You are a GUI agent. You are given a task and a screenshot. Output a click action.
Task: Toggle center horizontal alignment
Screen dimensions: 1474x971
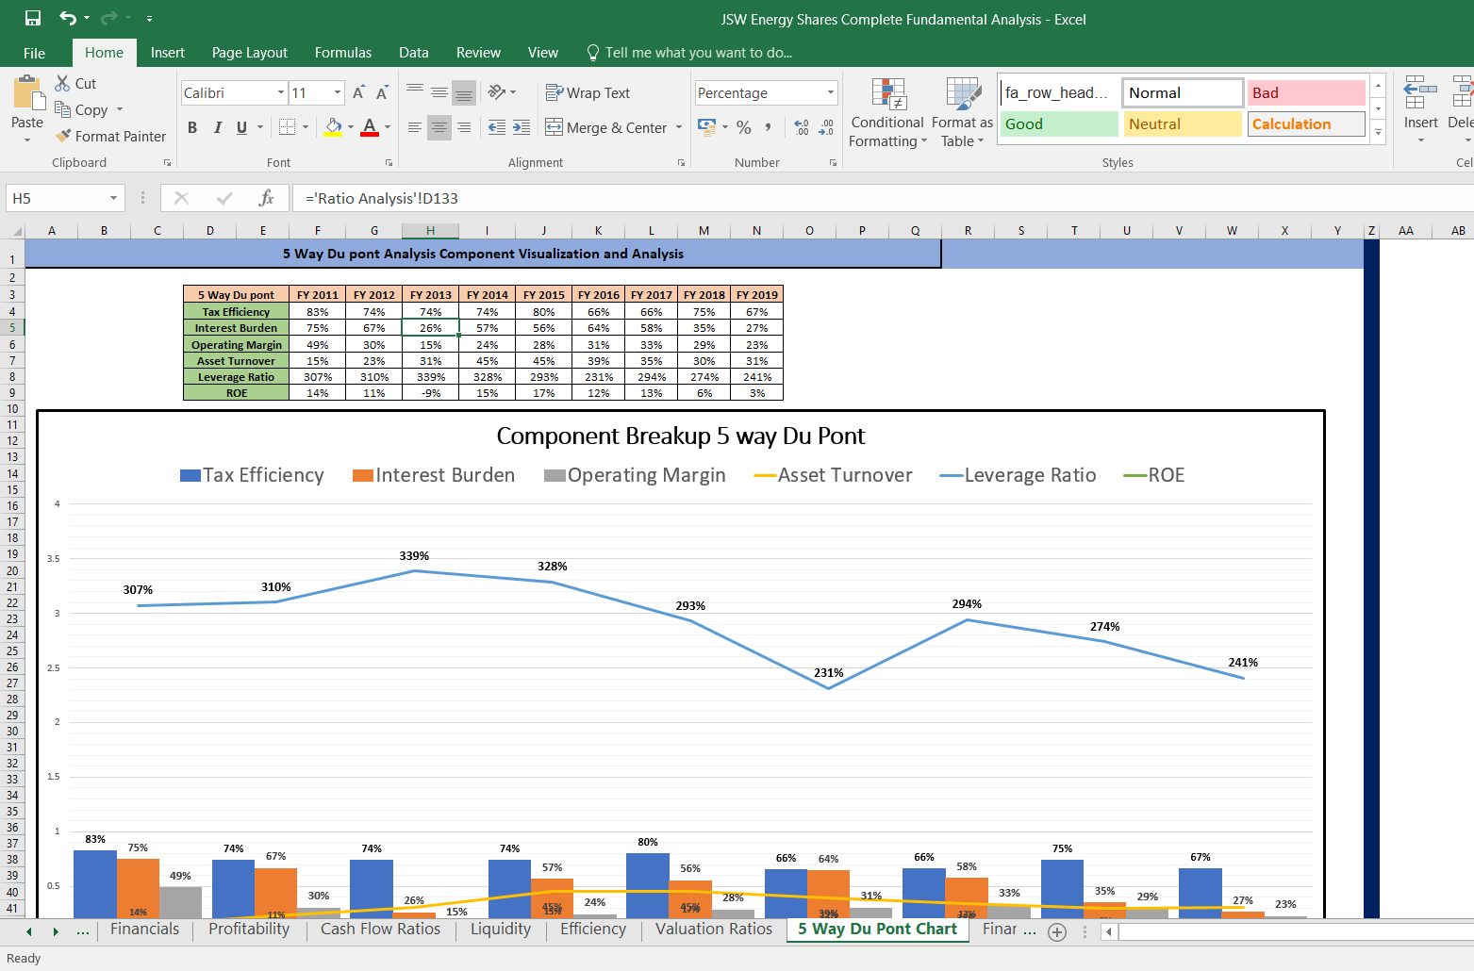click(x=439, y=127)
